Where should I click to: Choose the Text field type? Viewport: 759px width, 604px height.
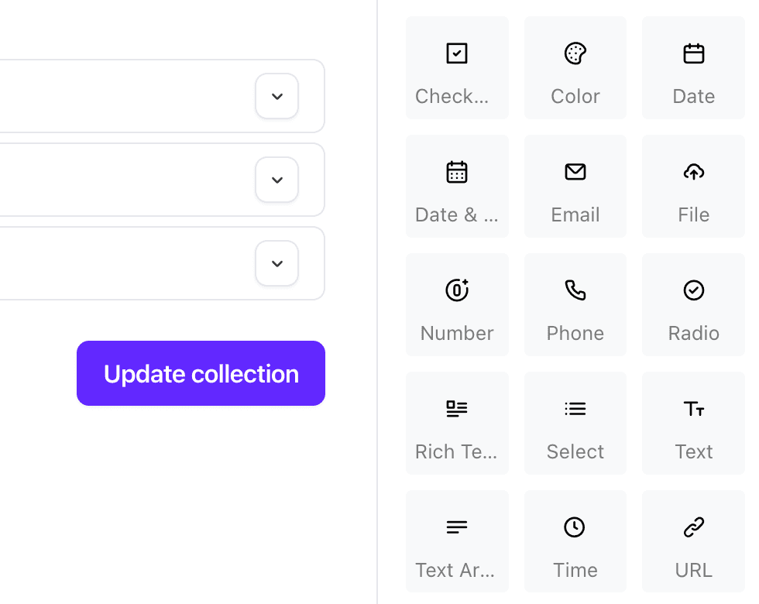tap(692, 423)
